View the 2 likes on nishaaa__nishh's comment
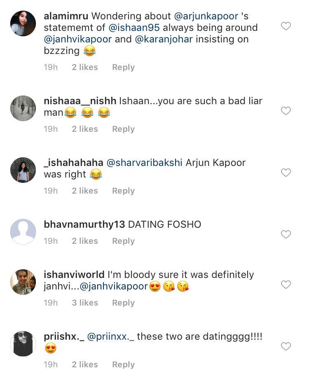Image resolution: width=309 pixels, height=378 pixels. pos(85,129)
